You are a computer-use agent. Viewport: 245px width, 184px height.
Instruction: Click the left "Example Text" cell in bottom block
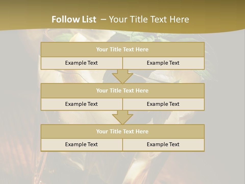[81, 144]
